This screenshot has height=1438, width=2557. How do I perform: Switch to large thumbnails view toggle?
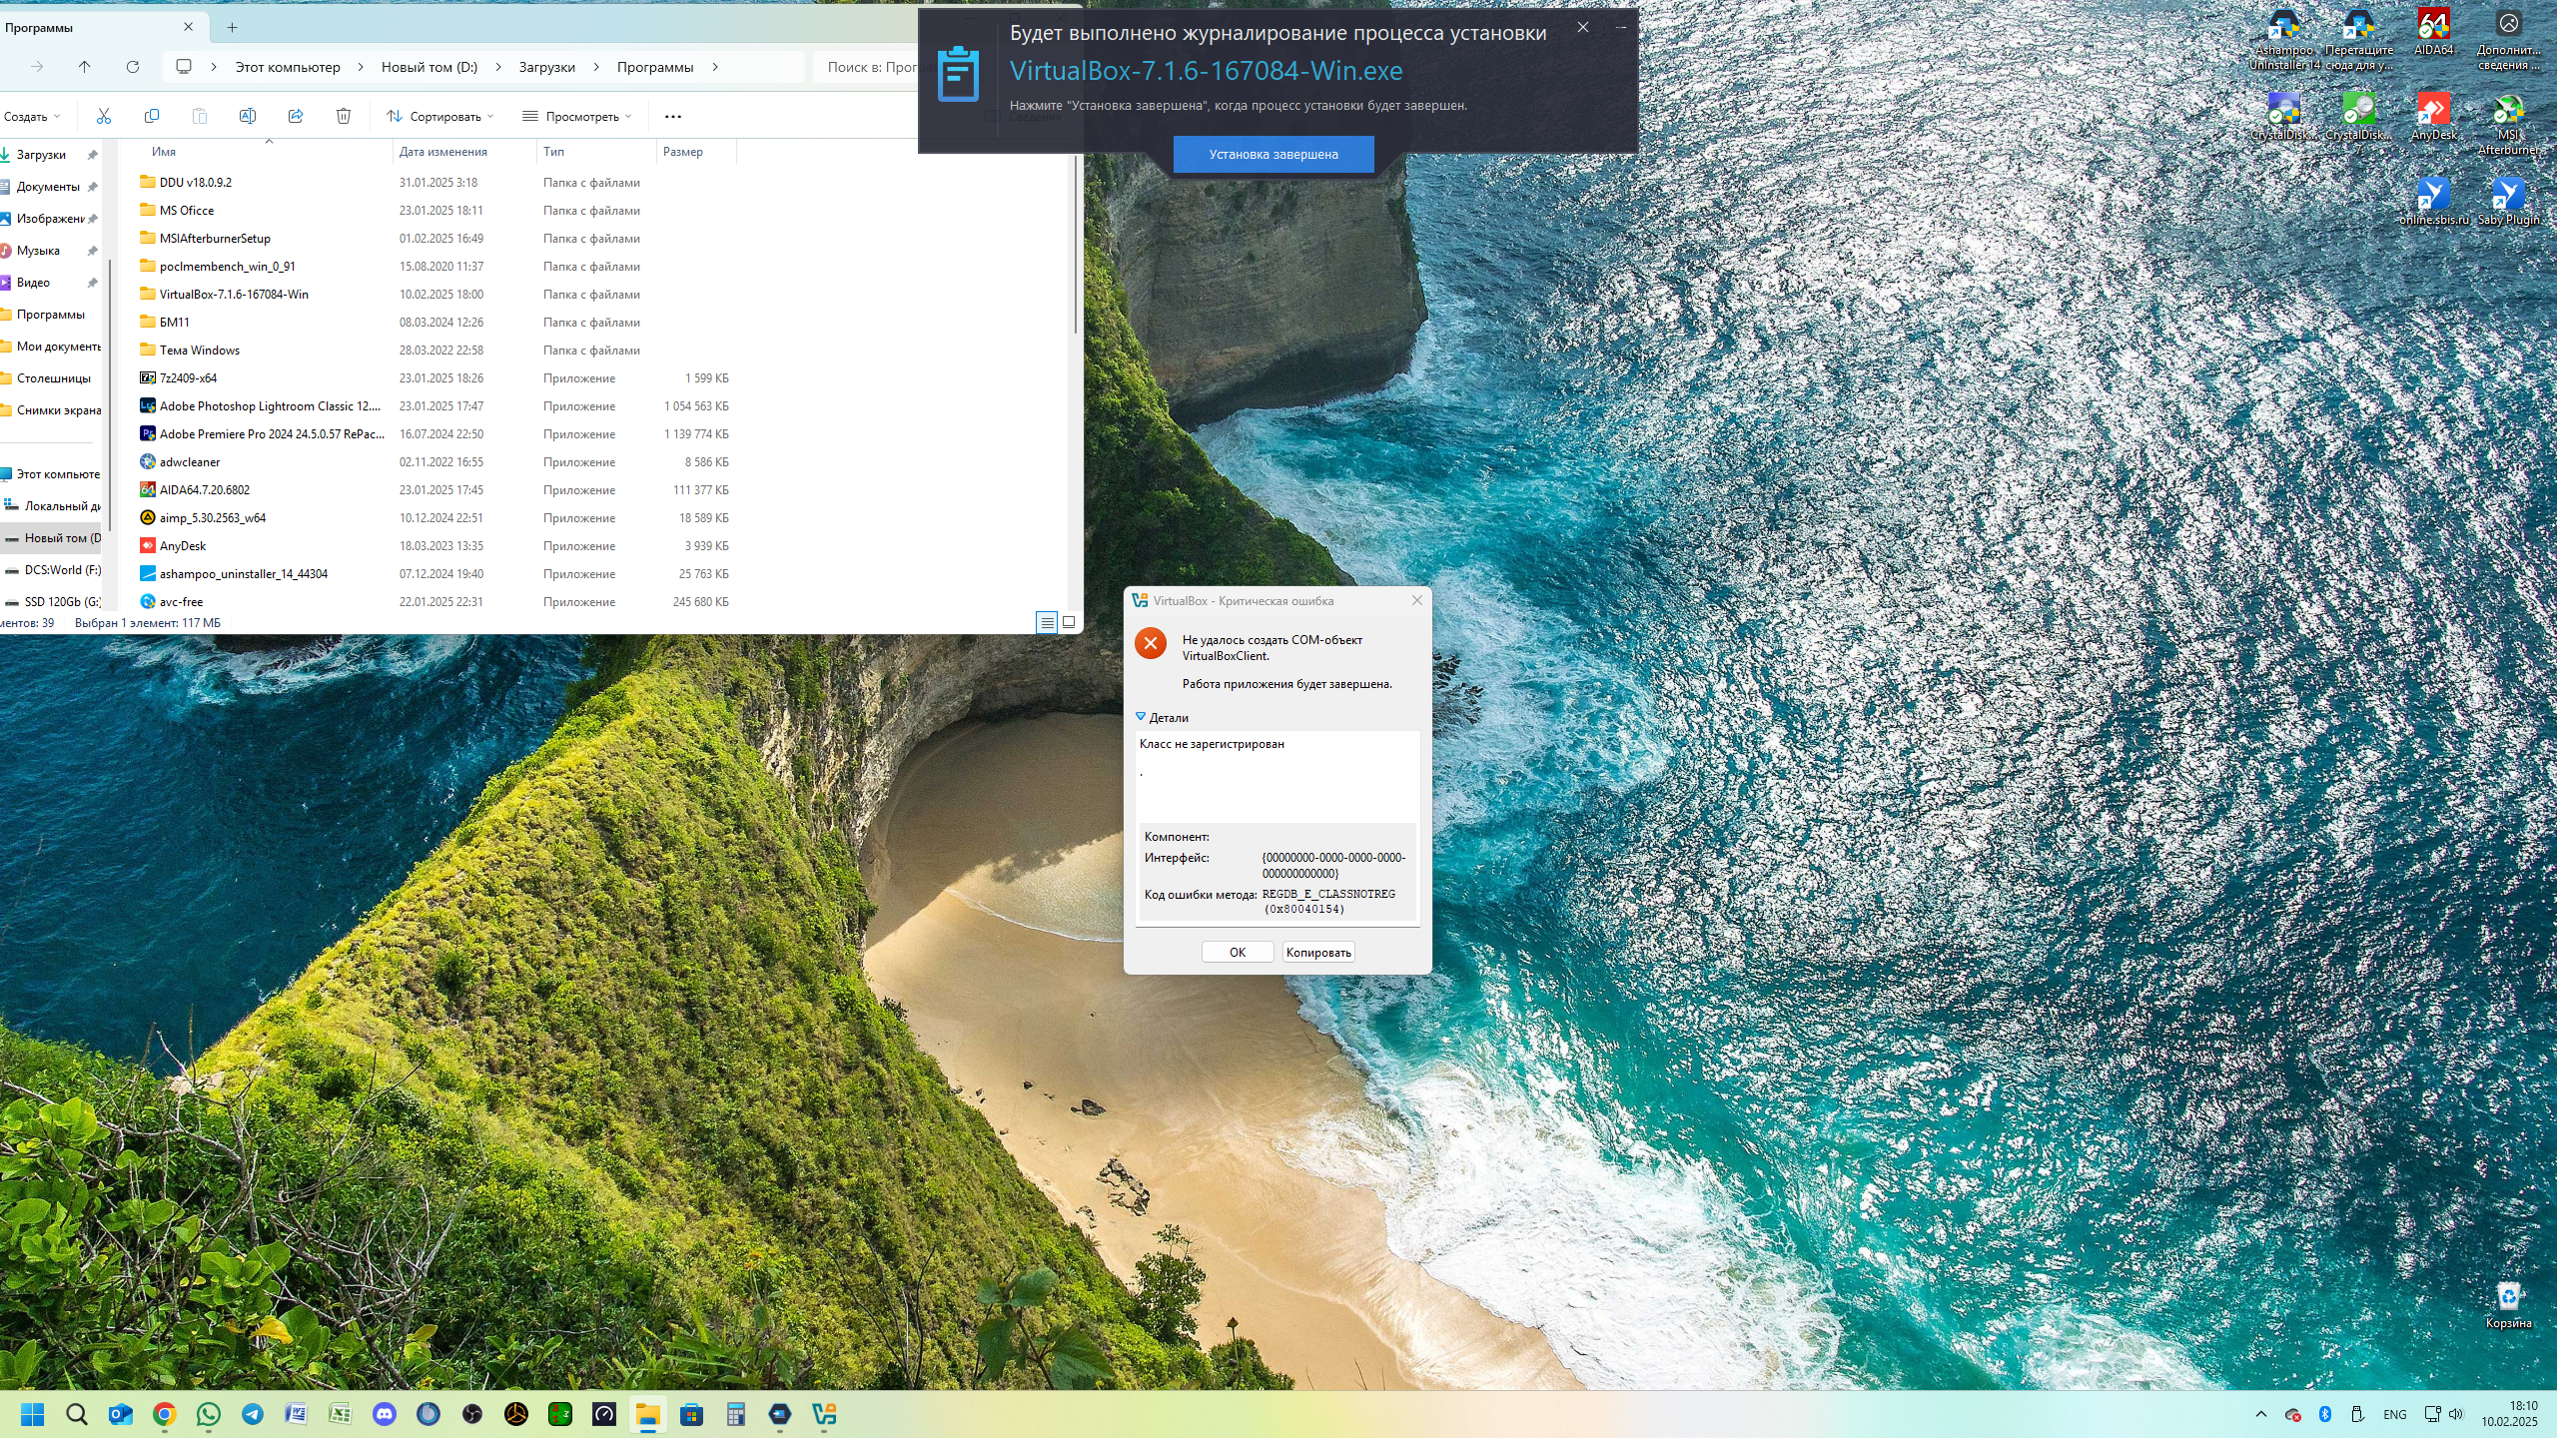(x=1069, y=622)
